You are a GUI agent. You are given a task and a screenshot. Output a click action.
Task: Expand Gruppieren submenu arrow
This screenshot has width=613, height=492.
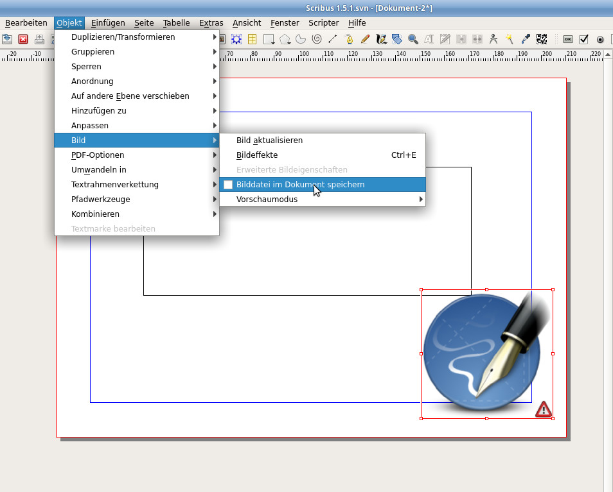click(215, 52)
